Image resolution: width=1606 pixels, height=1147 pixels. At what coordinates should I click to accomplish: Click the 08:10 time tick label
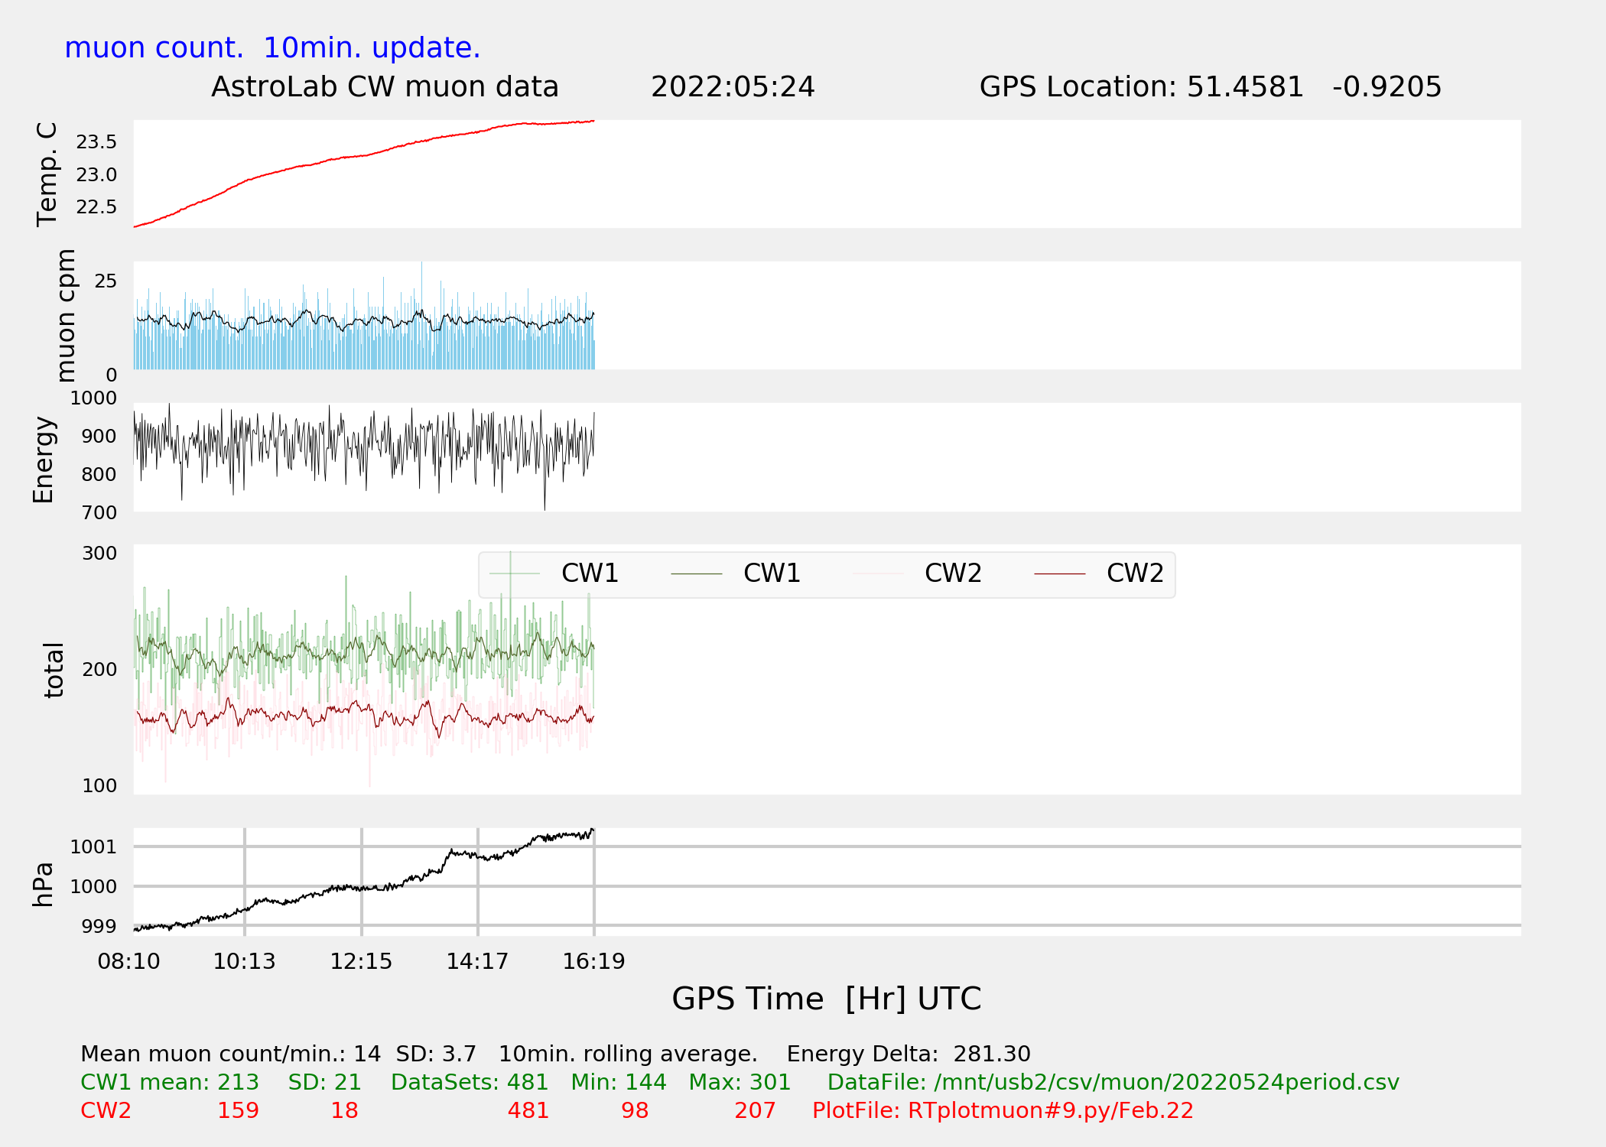(x=129, y=962)
